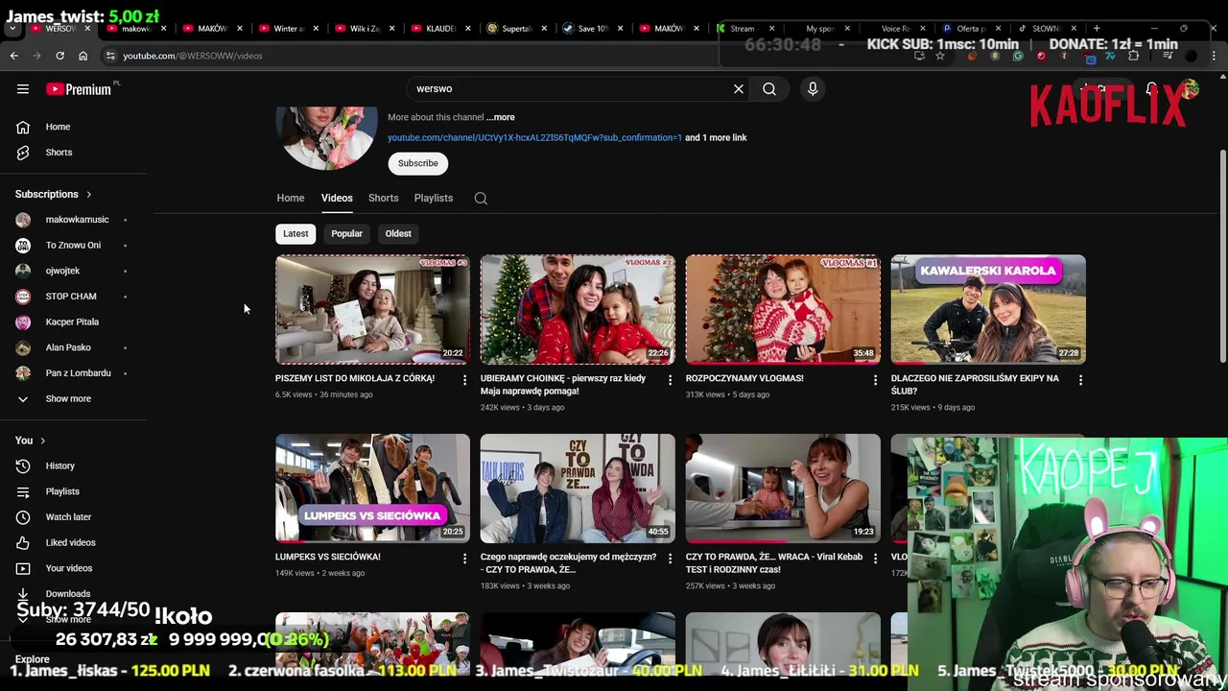Open ojwojtek subscription channel
1228x691 pixels.
click(x=75, y=271)
